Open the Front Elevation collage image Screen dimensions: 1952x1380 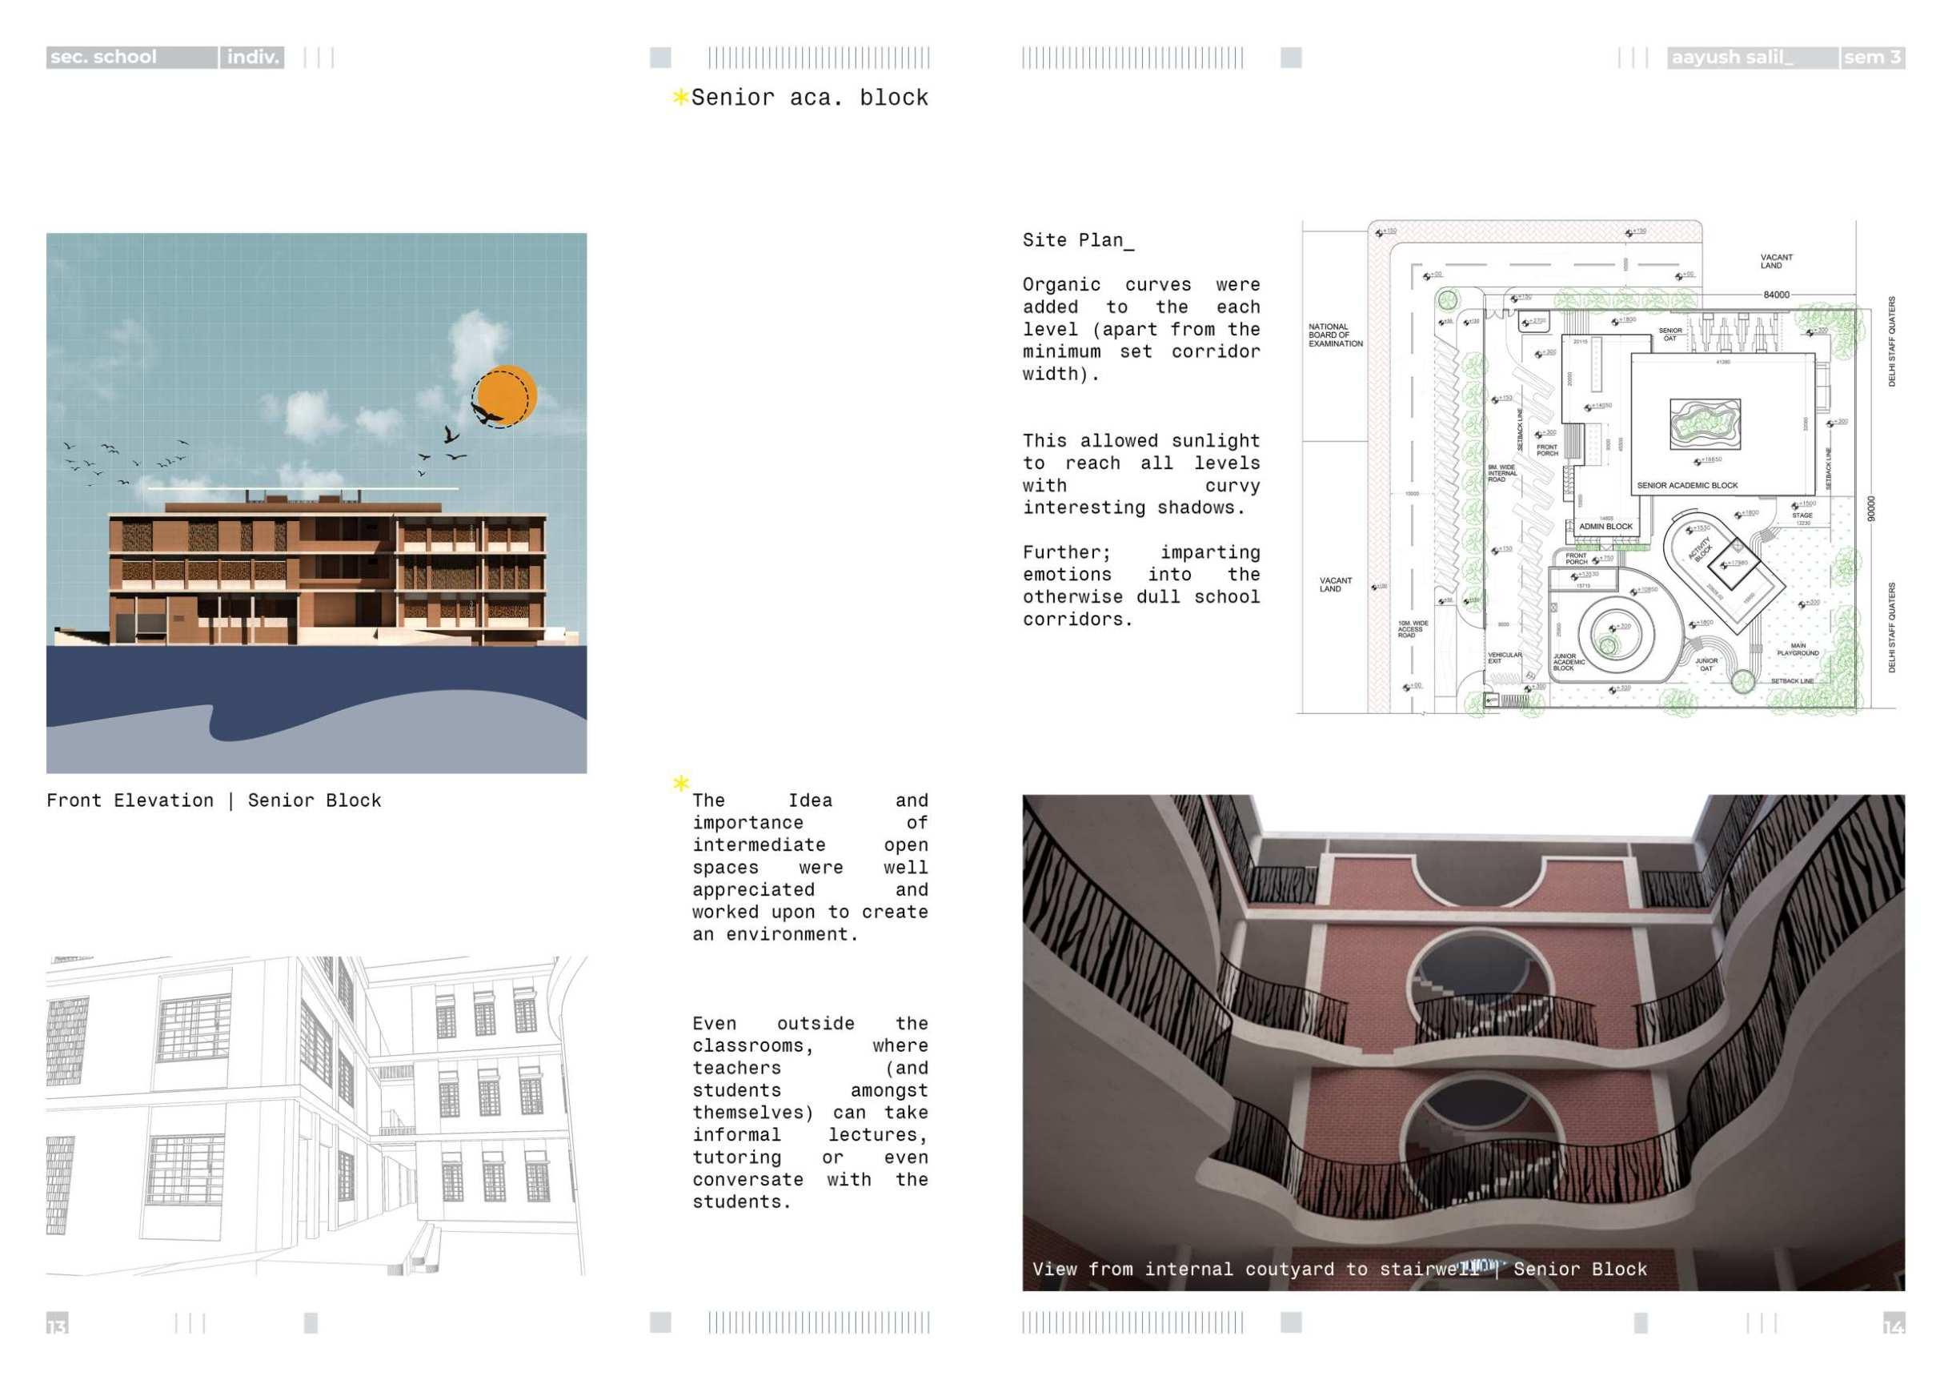coord(316,503)
